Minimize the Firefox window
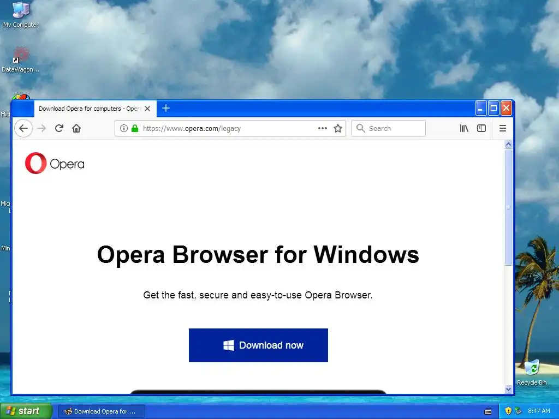559x419 pixels. [x=480, y=108]
